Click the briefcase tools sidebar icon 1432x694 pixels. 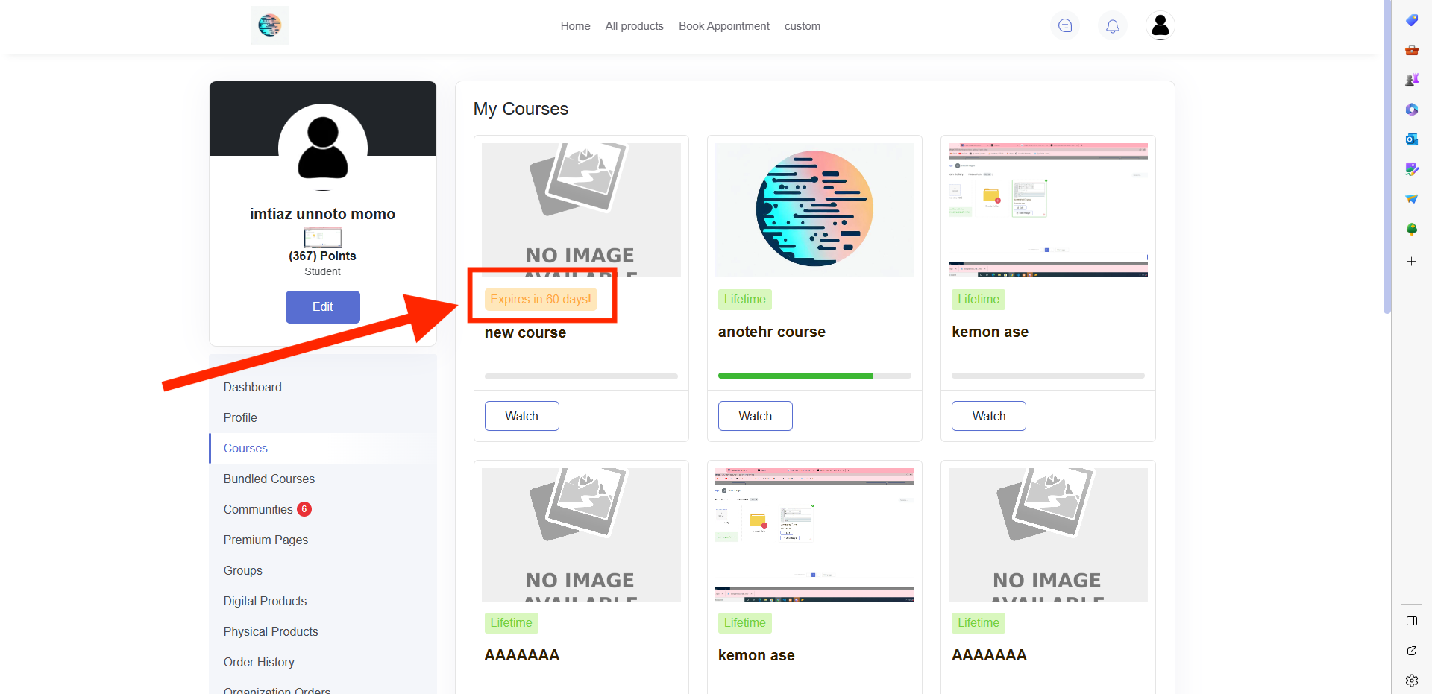(1411, 50)
